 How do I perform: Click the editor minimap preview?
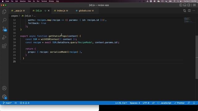(x=188, y=20)
